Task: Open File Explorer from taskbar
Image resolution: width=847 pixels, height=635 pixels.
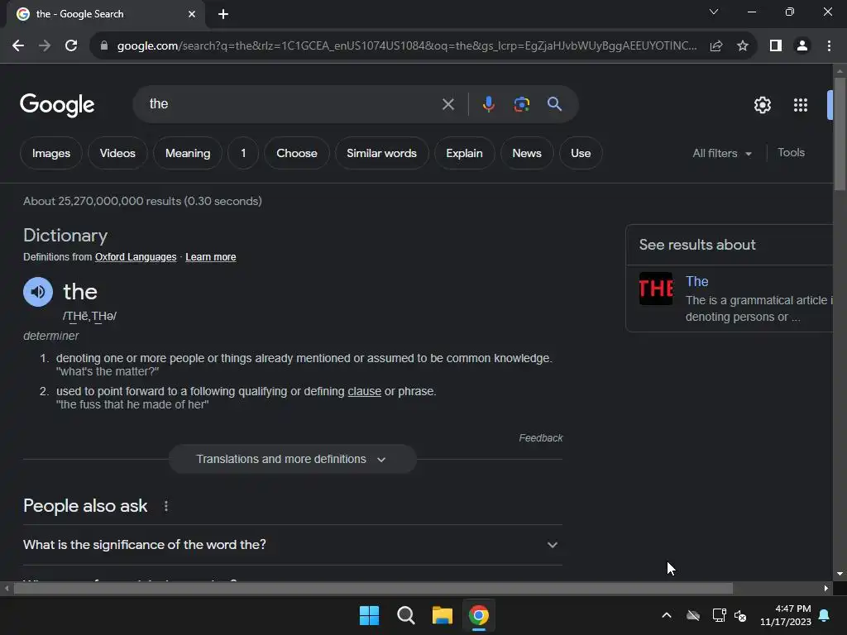Action: coord(442,615)
